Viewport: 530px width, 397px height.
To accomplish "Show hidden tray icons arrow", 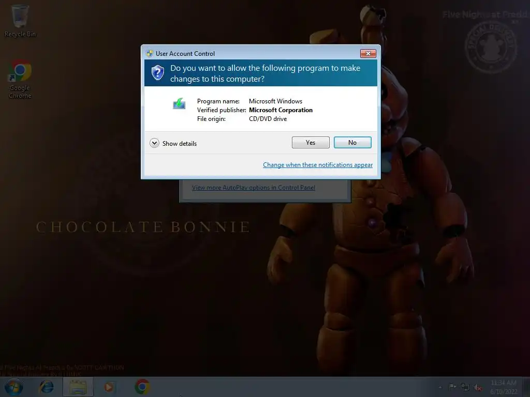I will (x=440, y=387).
